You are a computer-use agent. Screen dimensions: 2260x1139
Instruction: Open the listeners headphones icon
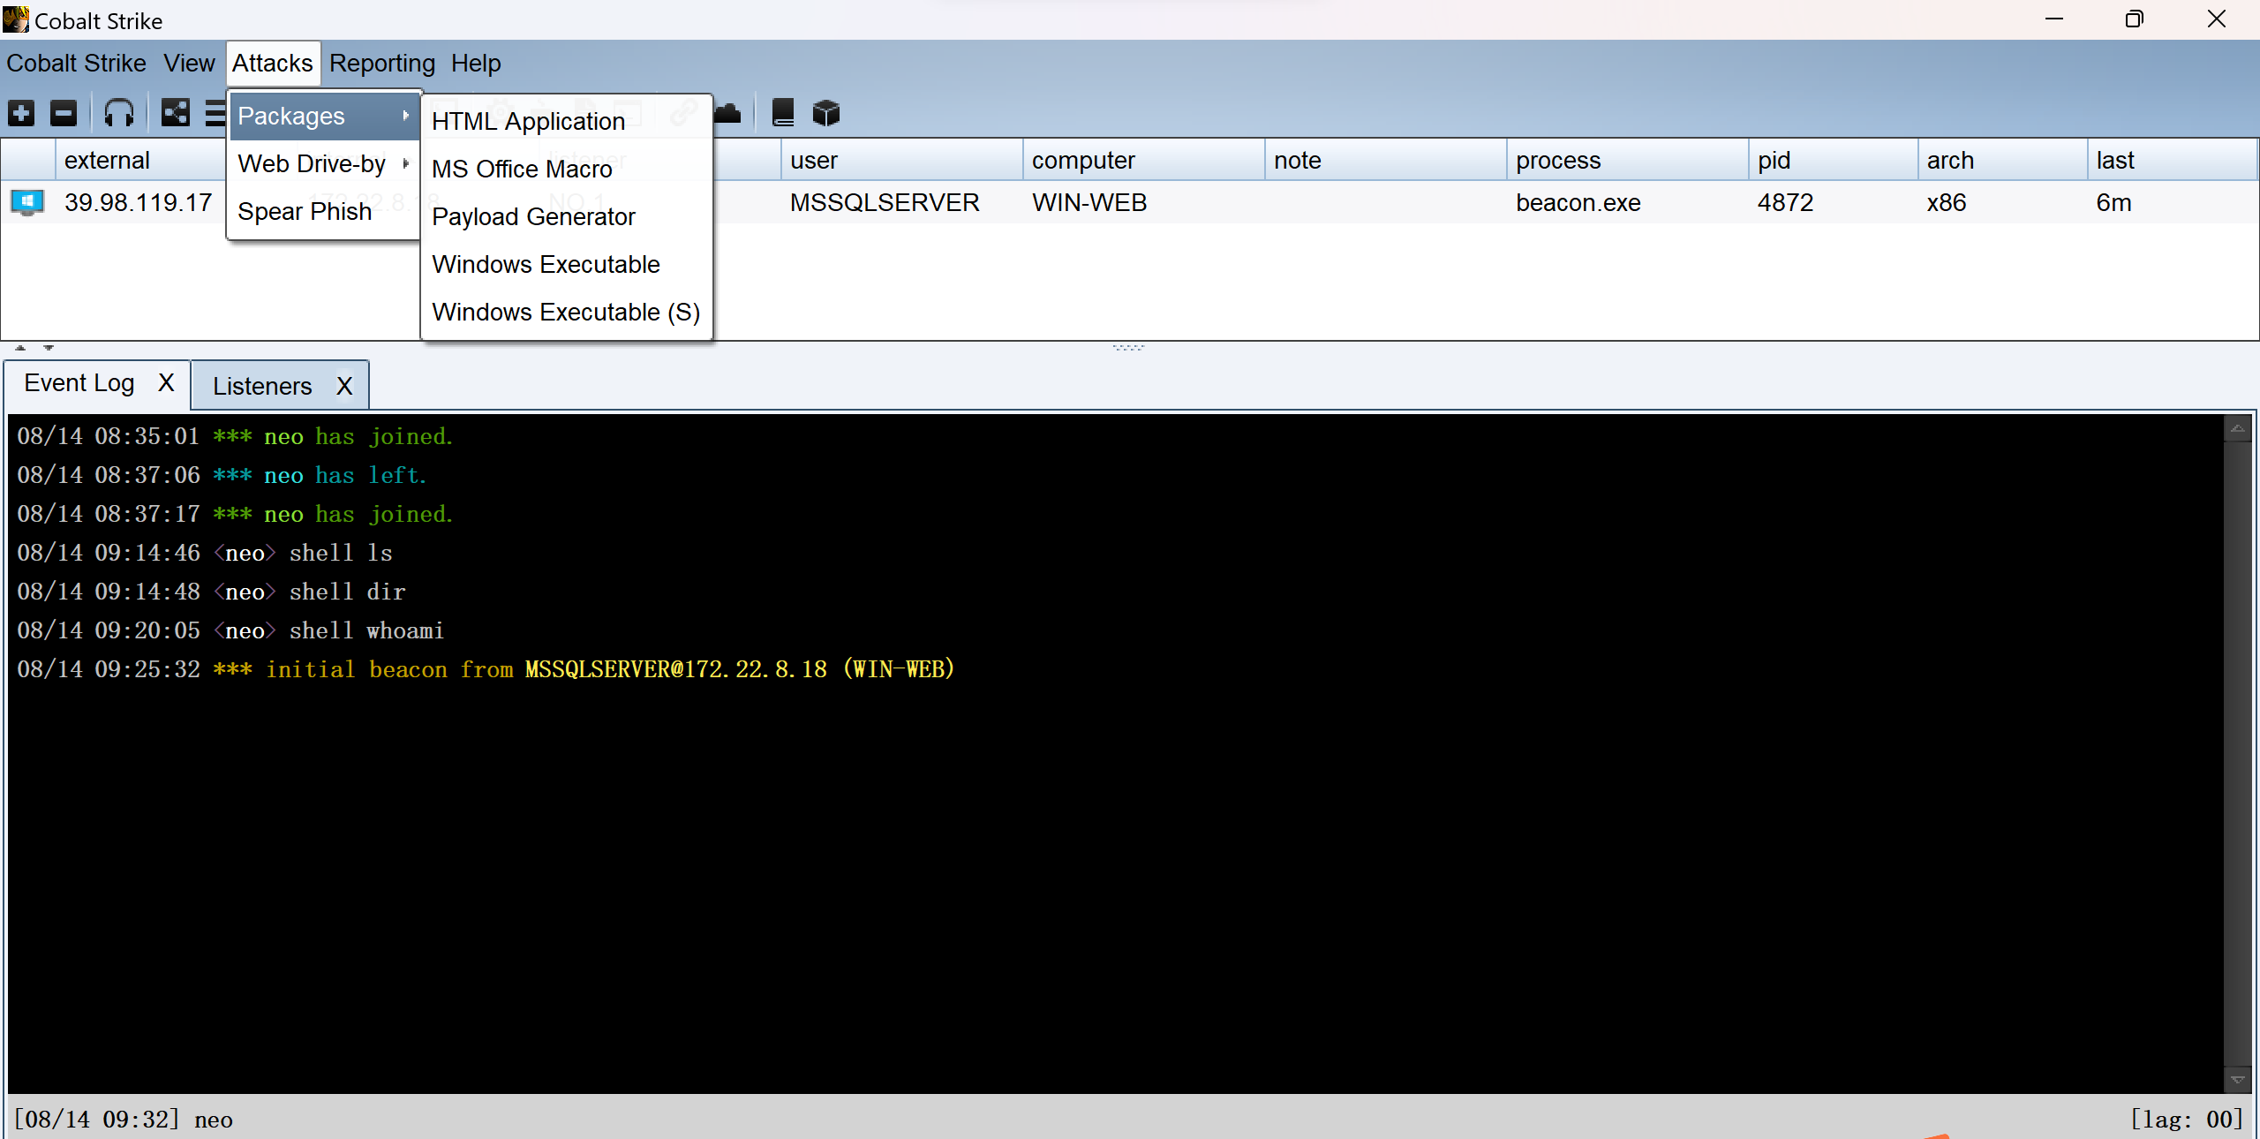(119, 113)
